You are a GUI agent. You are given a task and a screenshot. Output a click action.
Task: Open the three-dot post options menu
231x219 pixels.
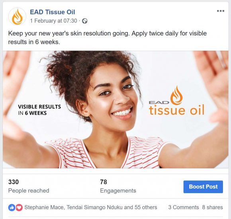[221, 11]
